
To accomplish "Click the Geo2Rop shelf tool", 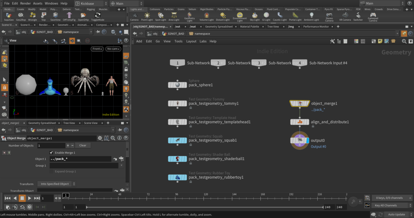I will click(21, 17).
